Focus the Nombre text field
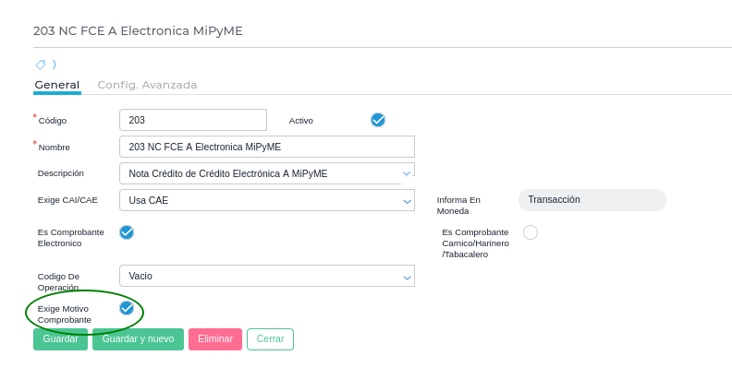The width and height of the screenshot is (732, 379). click(266, 147)
